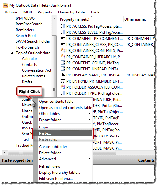Image resolution: width=159 pixels, height=186 pixels.
Task: Select the PR_ACCESS_LEVEL property row
Action: tap(94, 32)
